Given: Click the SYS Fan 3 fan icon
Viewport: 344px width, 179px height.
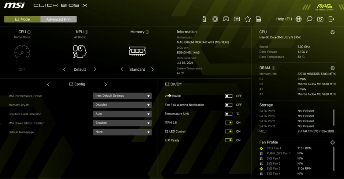Looking at the screenshot, I should tap(261, 169).
